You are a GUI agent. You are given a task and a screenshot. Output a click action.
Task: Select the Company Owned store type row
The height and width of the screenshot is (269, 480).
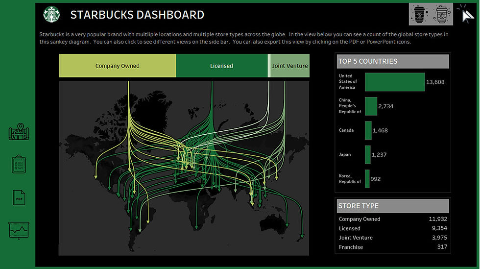coord(393,219)
